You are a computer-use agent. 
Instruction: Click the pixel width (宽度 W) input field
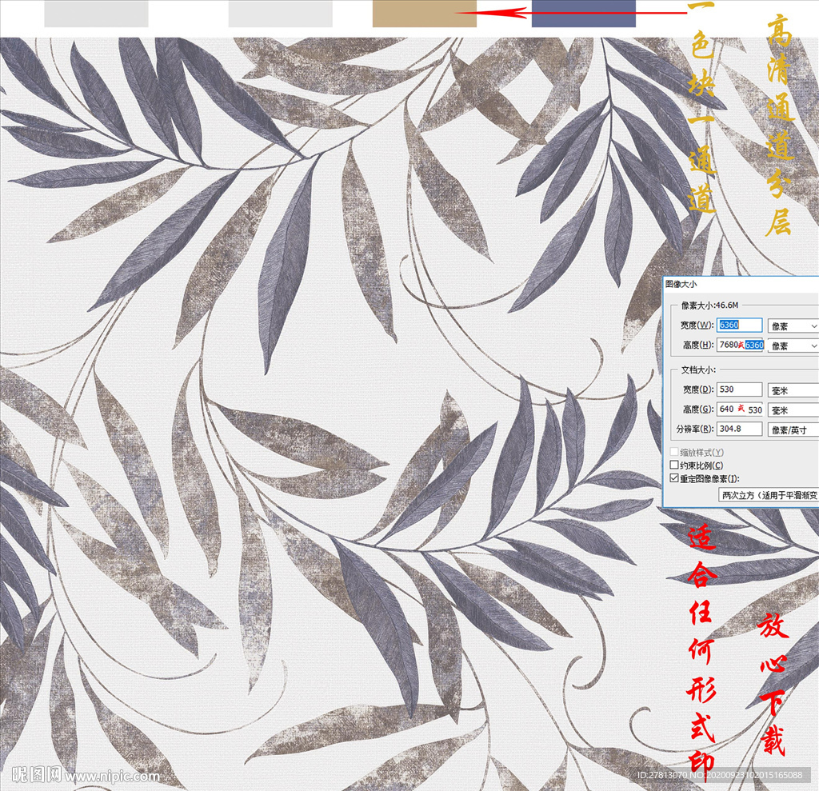click(739, 325)
